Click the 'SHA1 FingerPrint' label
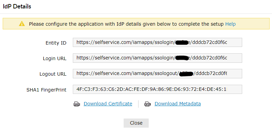Viewport: 272px width, 130px height. [x=46, y=90]
